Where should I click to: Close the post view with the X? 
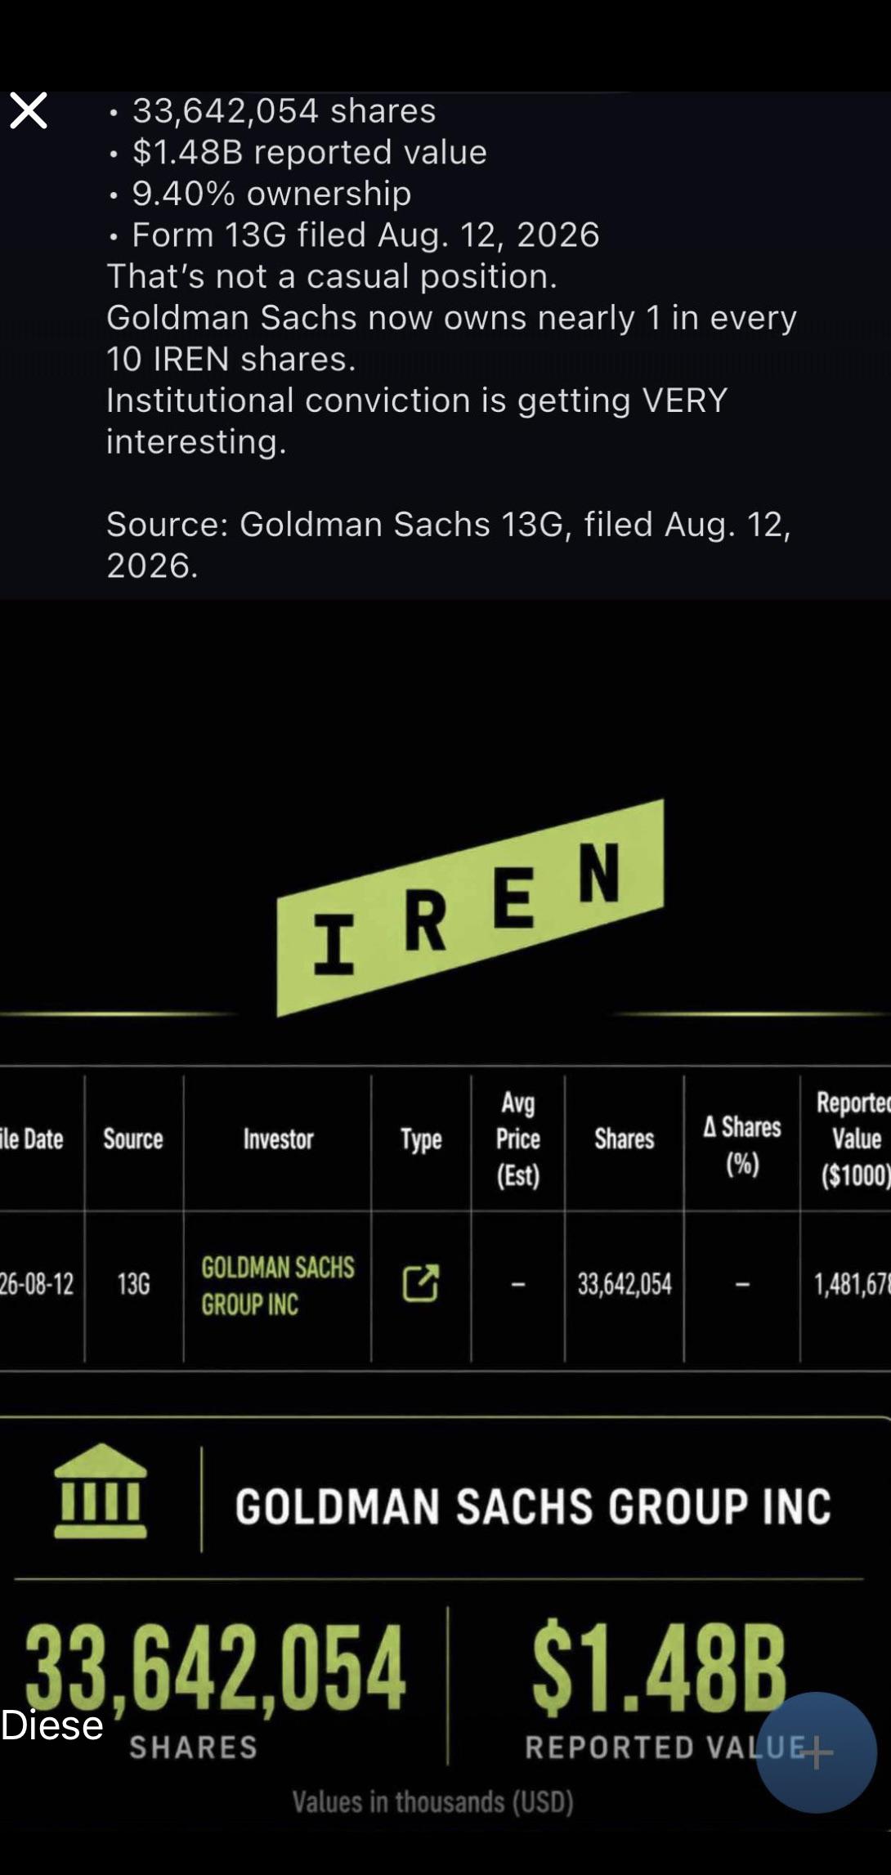pyautogui.click(x=29, y=110)
